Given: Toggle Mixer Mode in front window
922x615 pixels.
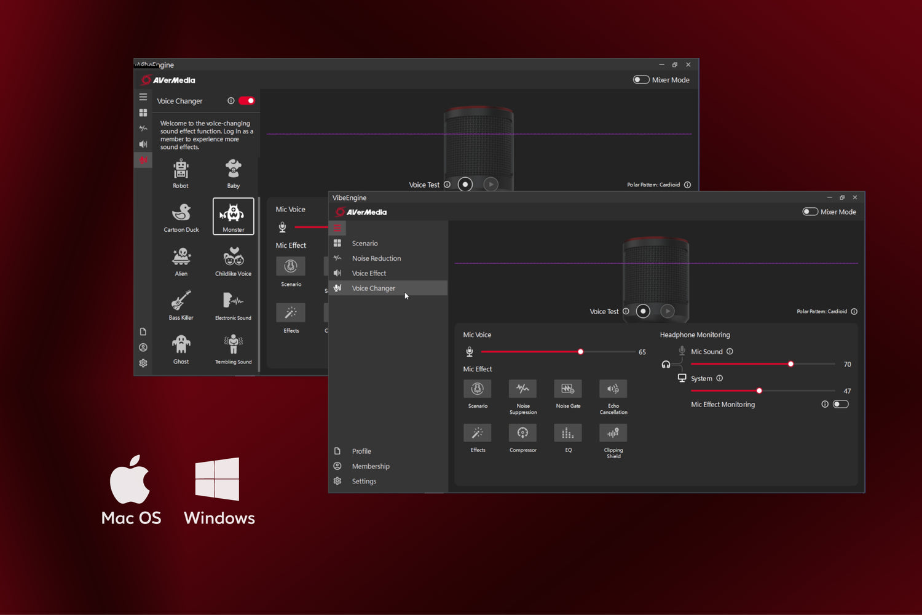Looking at the screenshot, I should (x=810, y=212).
